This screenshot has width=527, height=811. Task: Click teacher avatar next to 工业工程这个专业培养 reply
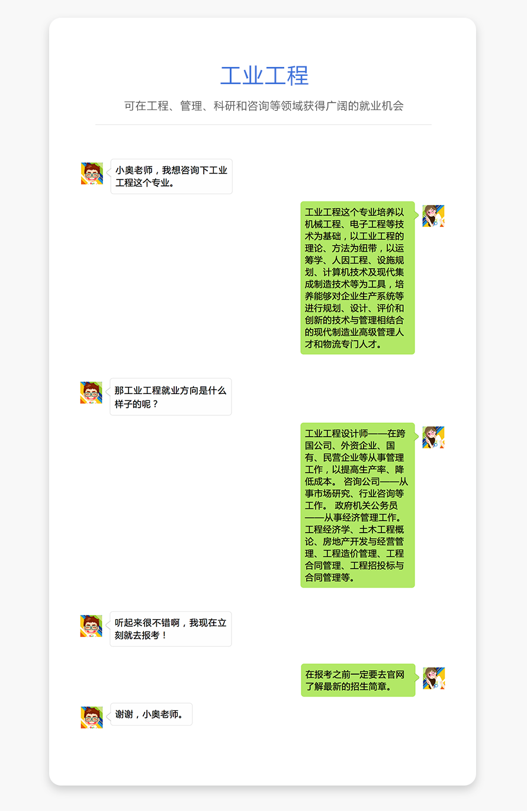pyautogui.click(x=433, y=216)
